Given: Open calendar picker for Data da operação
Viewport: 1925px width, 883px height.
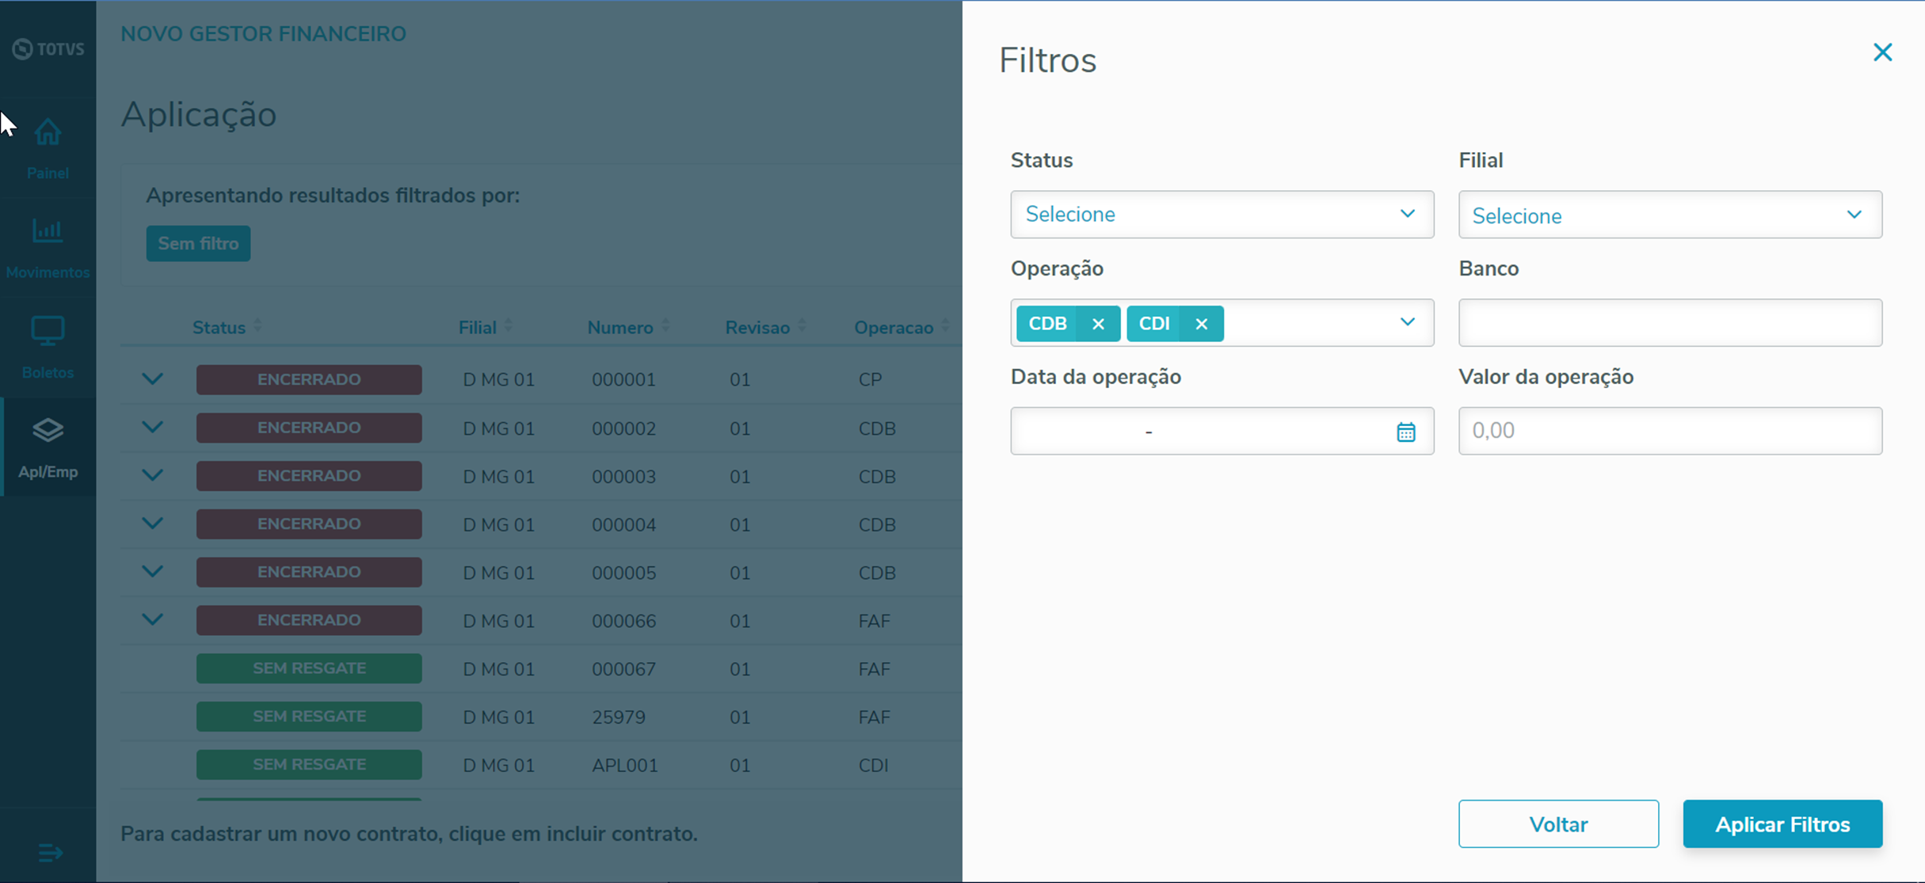Looking at the screenshot, I should 1405,432.
